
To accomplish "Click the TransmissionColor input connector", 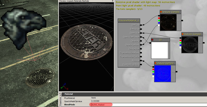I will pyautogui.click(x=141, y=57).
